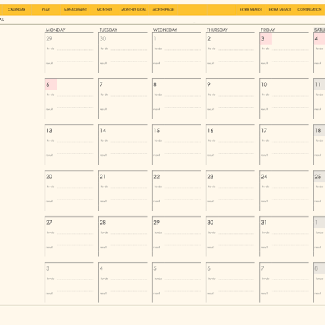Viewport: 325px width, 325px height.
Task: Select the TUESDAY column header
Action: coord(108,30)
